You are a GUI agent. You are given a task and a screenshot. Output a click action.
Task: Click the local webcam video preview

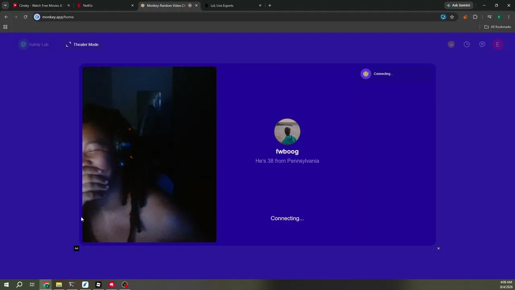tap(149, 155)
